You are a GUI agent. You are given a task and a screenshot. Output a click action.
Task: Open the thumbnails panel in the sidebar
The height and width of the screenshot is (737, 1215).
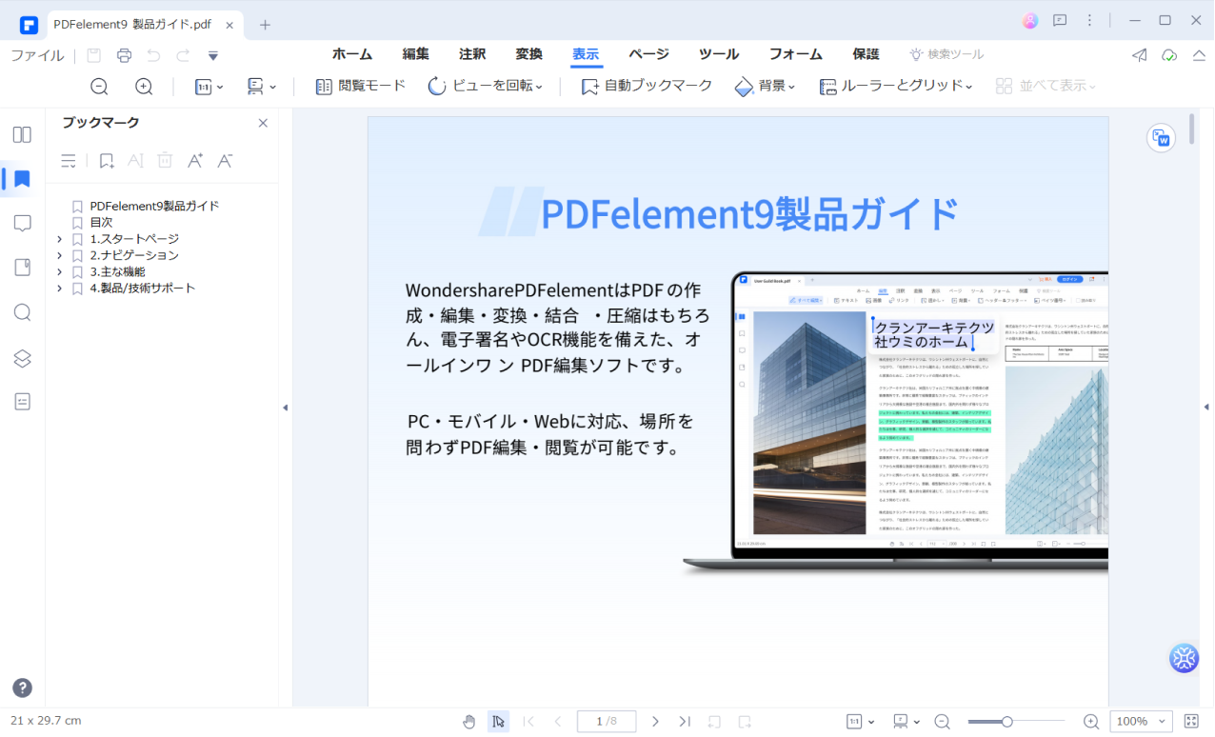(x=22, y=134)
